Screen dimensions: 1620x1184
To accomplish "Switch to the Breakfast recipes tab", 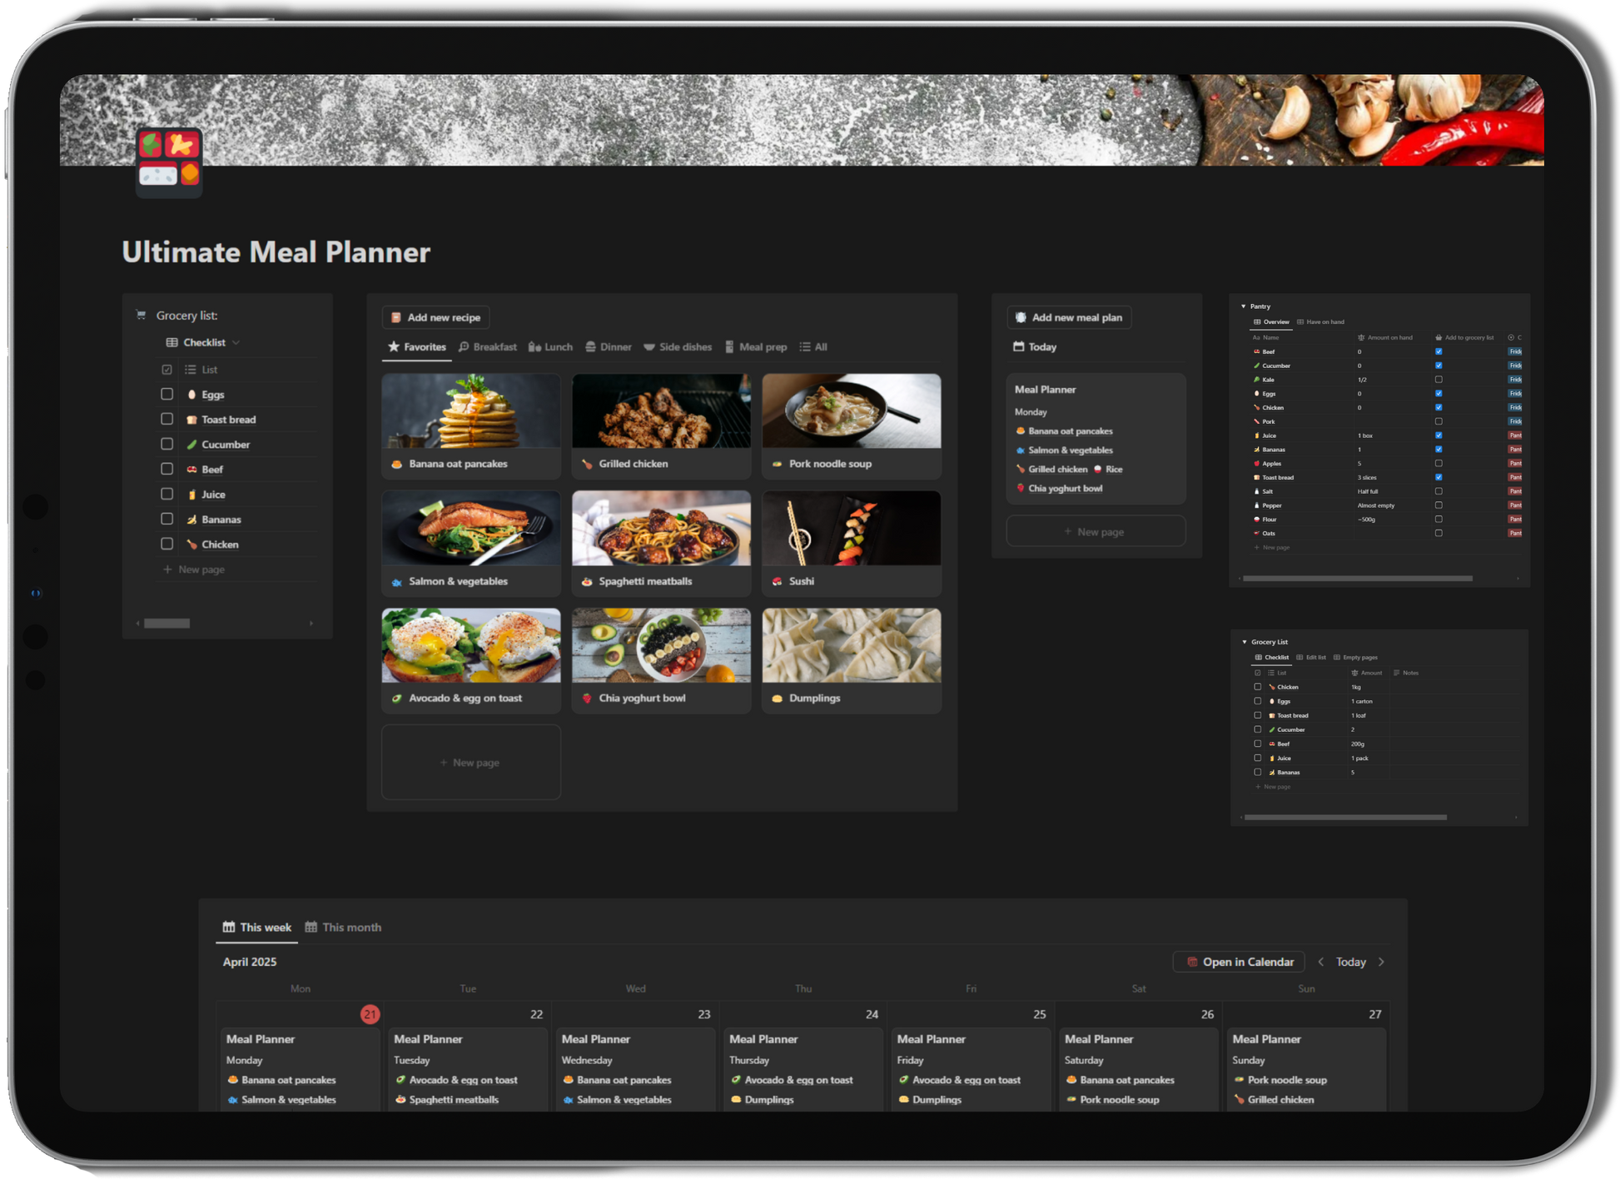I will [488, 347].
